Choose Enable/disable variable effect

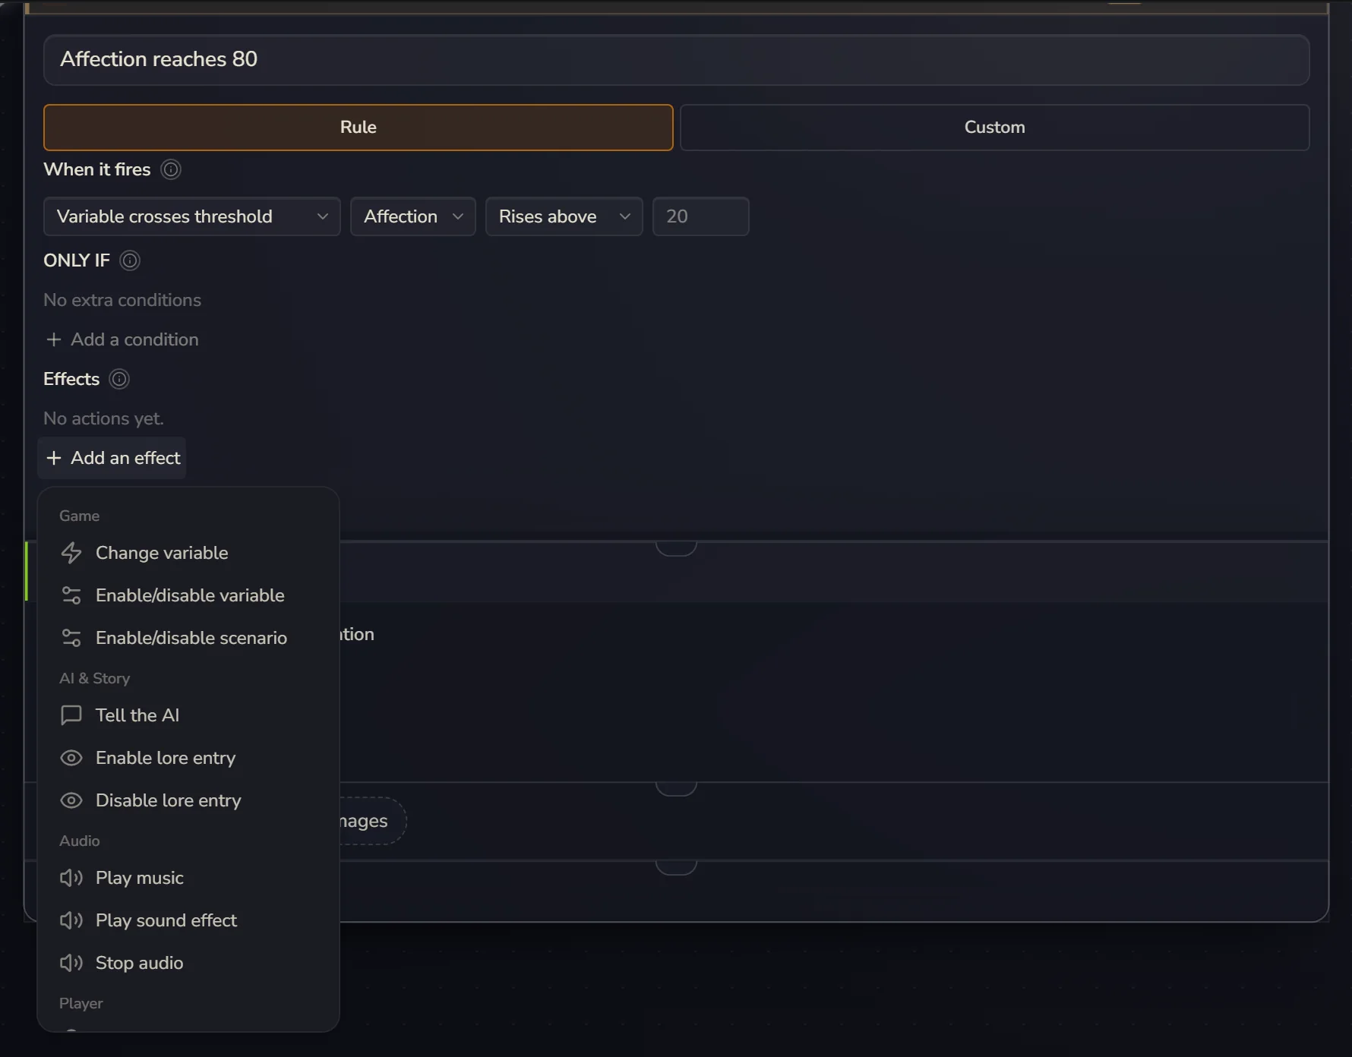click(x=188, y=595)
